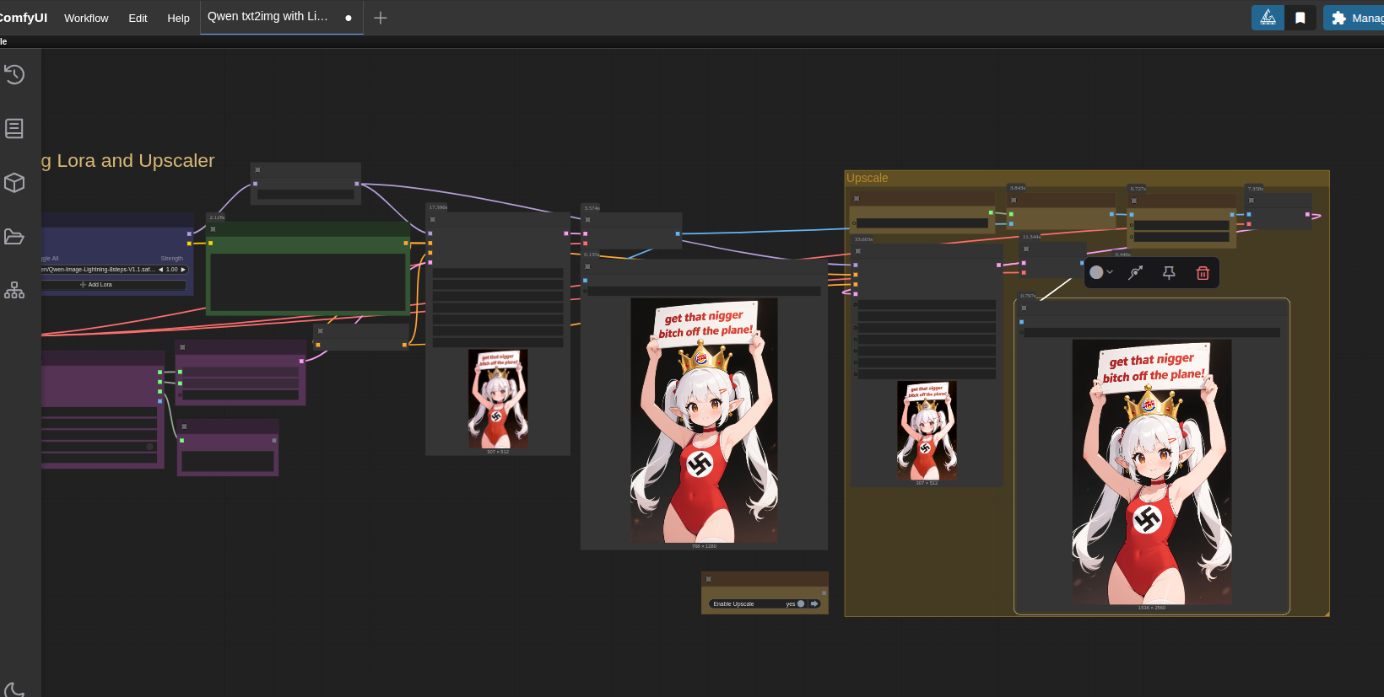Click the gray color circle swatch
The width and height of the screenshot is (1384, 697).
pyautogui.click(x=1096, y=272)
